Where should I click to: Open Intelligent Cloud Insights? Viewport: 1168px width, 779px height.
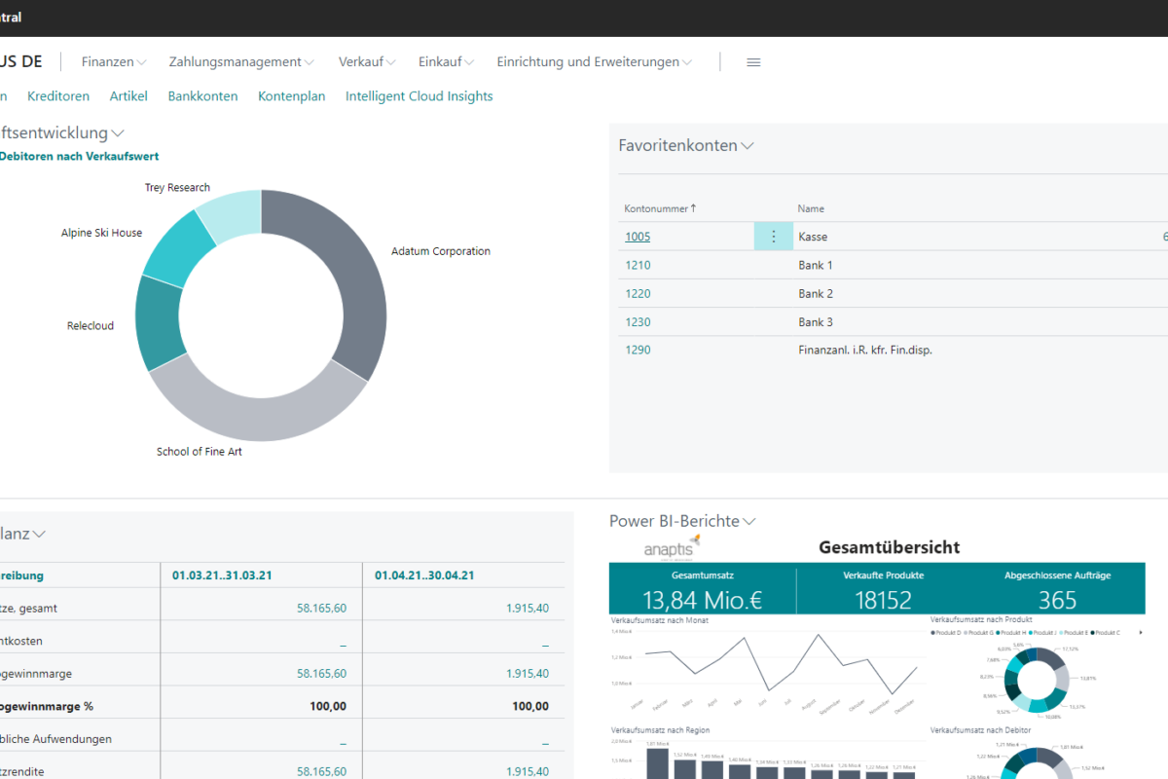click(419, 95)
